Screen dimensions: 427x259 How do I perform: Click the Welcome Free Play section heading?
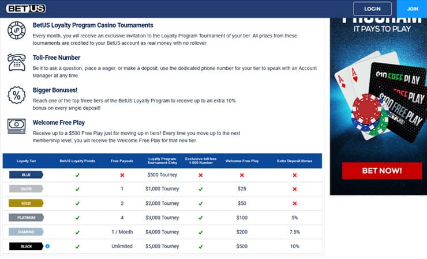(x=58, y=123)
